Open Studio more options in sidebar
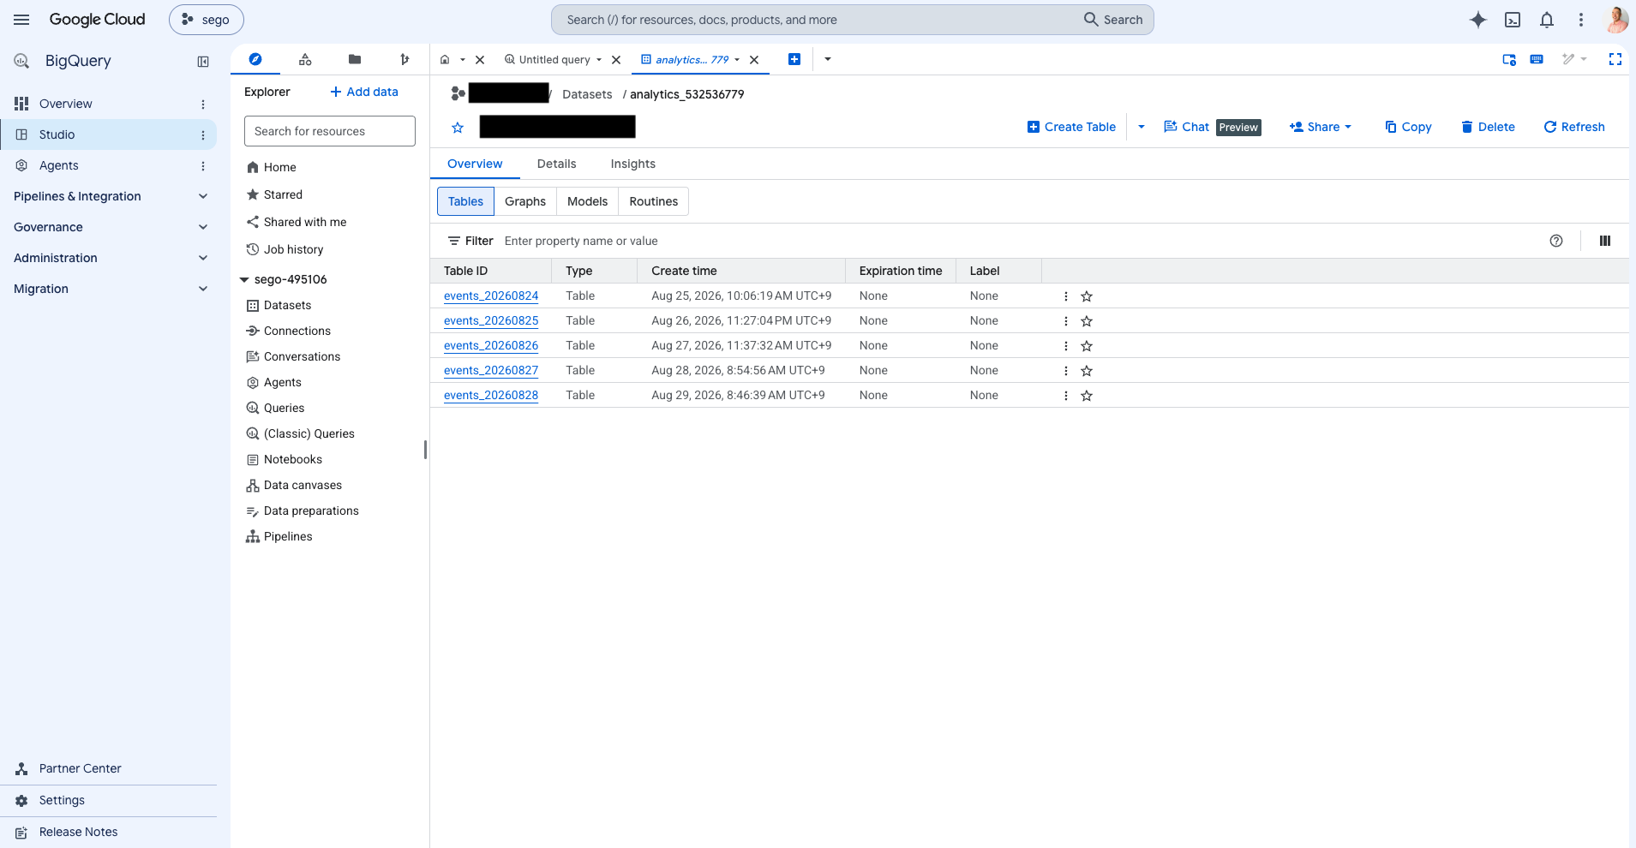1636x848 pixels. (203, 135)
